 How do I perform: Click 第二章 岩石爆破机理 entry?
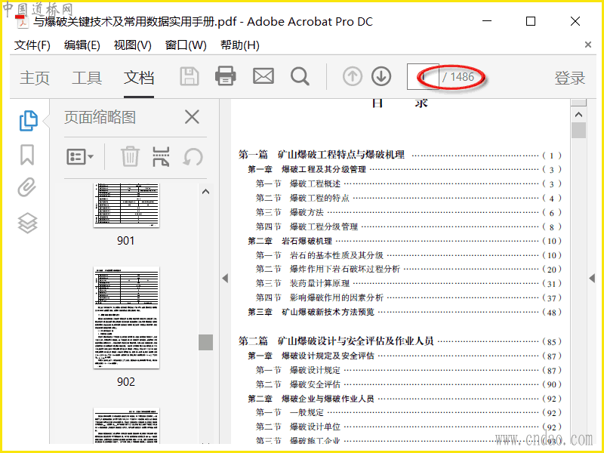pyautogui.click(x=405, y=241)
